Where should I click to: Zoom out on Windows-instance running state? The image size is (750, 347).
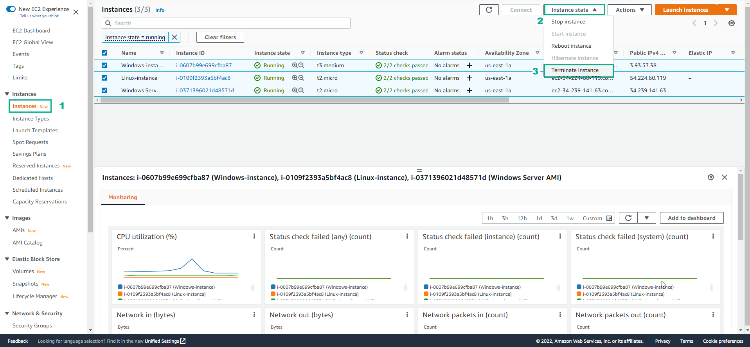pos(301,65)
